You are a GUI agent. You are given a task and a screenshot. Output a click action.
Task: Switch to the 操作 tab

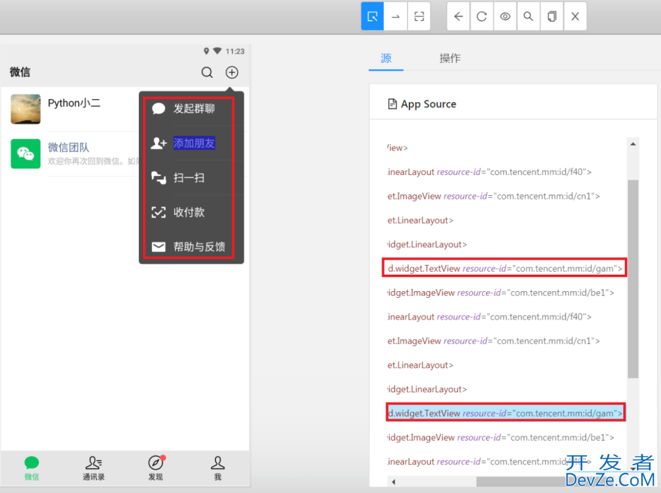coord(450,58)
